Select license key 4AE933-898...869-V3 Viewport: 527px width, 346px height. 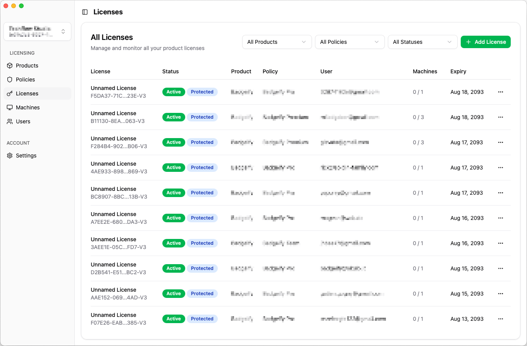119,171
